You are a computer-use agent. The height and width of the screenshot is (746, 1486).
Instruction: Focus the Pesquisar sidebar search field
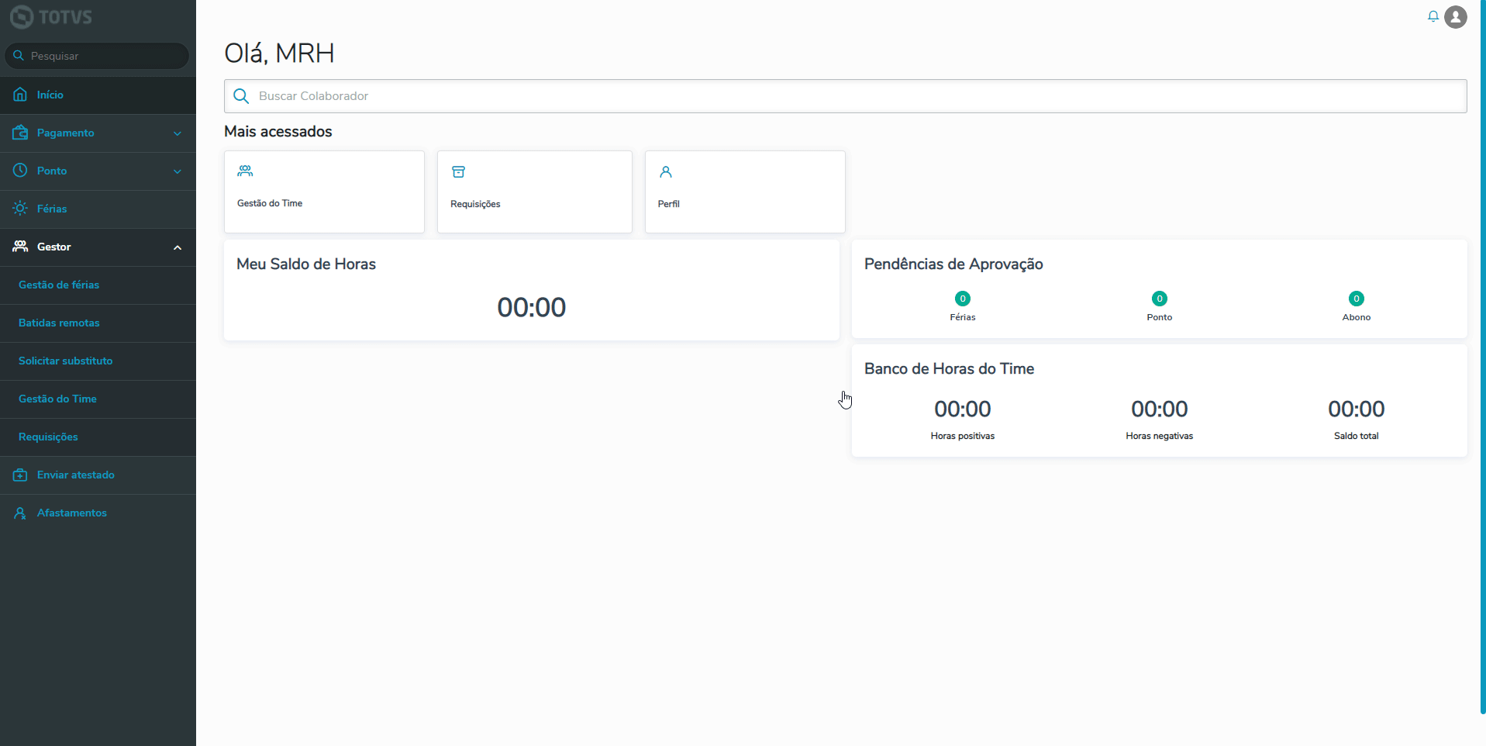98,56
